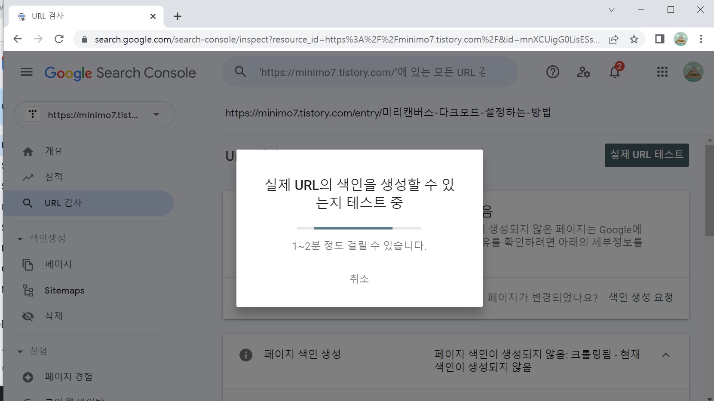Click the home icon next to 개요
The image size is (714, 401).
coord(28,151)
